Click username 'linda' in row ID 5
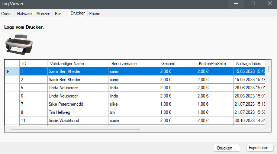The height and width of the screenshot is (154, 277). point(134,88)
